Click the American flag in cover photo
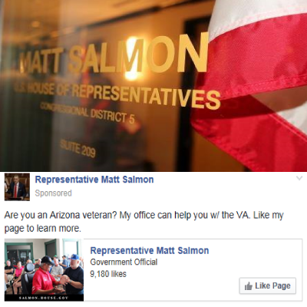 click(256, 84)
